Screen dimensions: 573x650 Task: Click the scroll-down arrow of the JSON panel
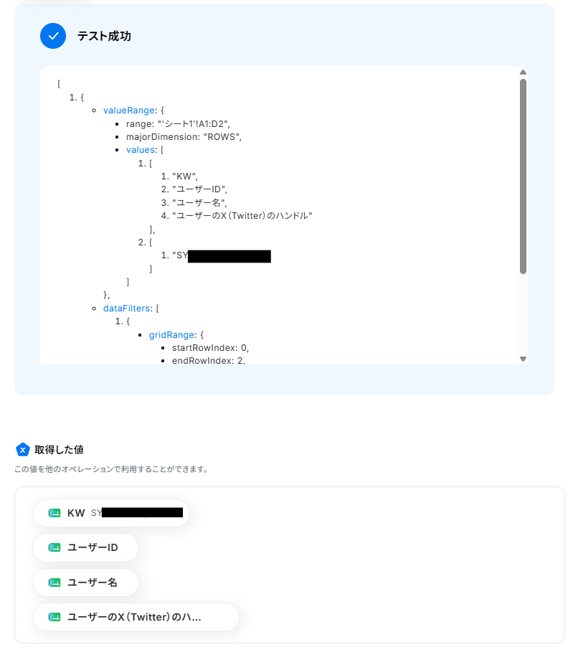pos(523,359)
